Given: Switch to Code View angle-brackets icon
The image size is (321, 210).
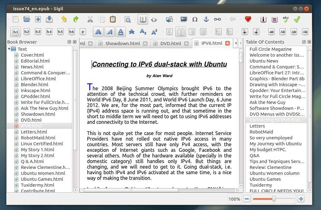Looking at the screenshot, I should coord(154,20).
